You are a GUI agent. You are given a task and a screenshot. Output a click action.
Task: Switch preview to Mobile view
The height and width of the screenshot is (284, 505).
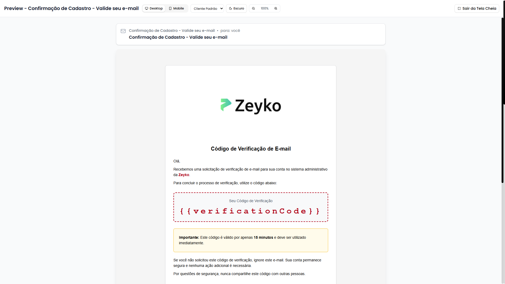coord(176,8)
